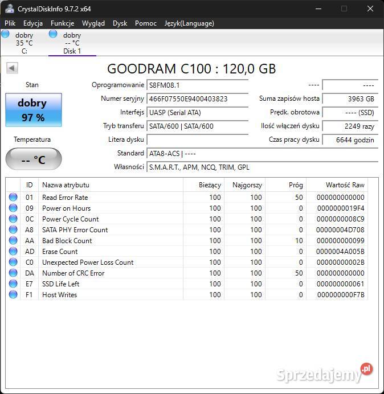384x394 pixels.
Task: Click the dobry 97 % health status button
Action: 34,110
